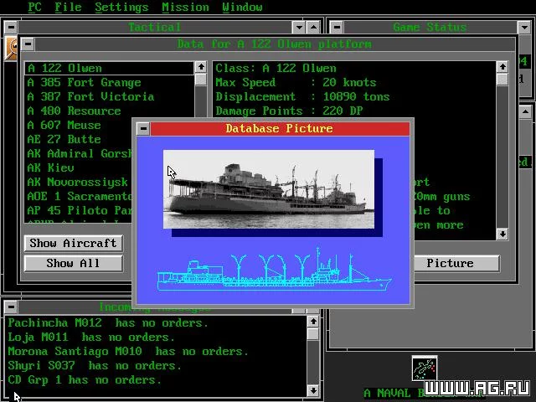This screenshot has height=402, width=536.
Task: Click the Damage Points 220 DP line
Action: tap(289, 111)
